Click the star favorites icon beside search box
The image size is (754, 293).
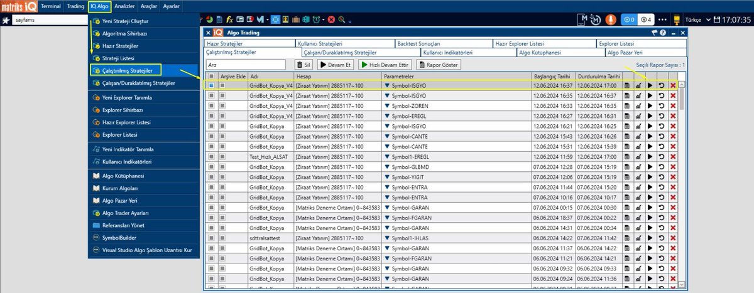click(x=6, y=20)
